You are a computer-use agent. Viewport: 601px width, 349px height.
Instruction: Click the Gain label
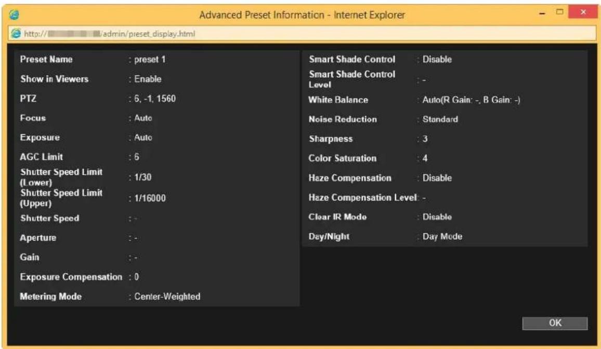tap(30, 257)
